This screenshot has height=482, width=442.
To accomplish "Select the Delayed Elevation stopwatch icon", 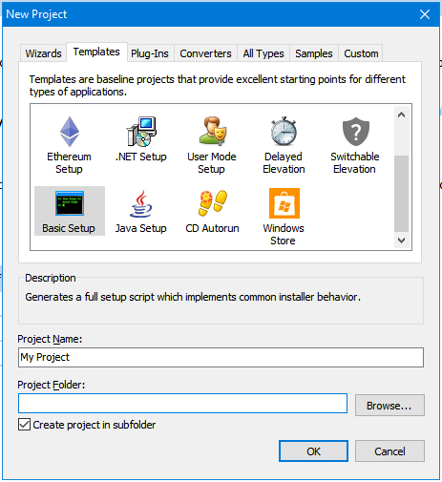I will [284, 131].
